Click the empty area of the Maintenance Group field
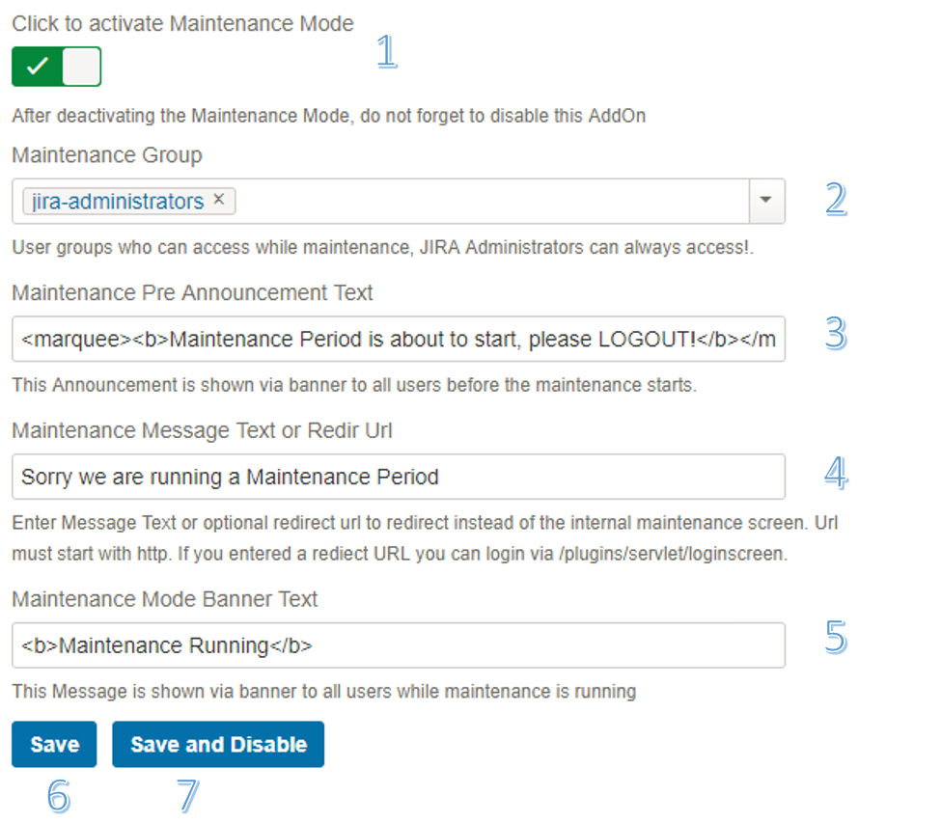Image resolution: width=942 pixels, height=822 pixels. point(483,201)
